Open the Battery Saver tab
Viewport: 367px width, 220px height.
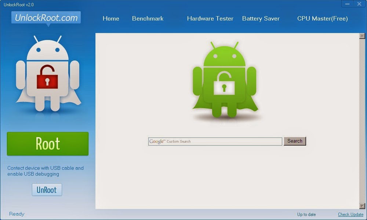pos(261,18)
